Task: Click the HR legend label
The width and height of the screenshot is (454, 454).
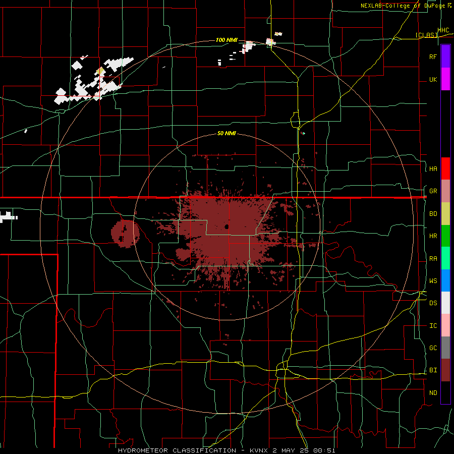Action: [x=433, y=236]
